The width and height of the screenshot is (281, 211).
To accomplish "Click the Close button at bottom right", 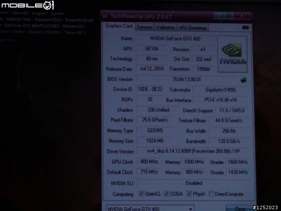I will [239, 208].
